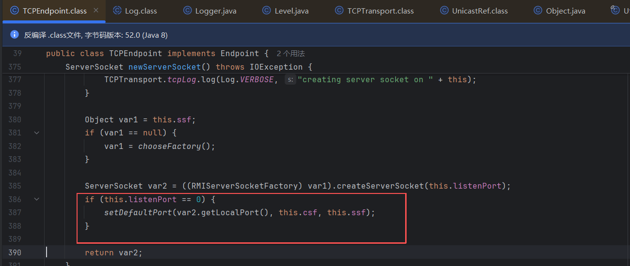Collapse the if block at line 381
The image size is (630, 266).
(37, 133)
